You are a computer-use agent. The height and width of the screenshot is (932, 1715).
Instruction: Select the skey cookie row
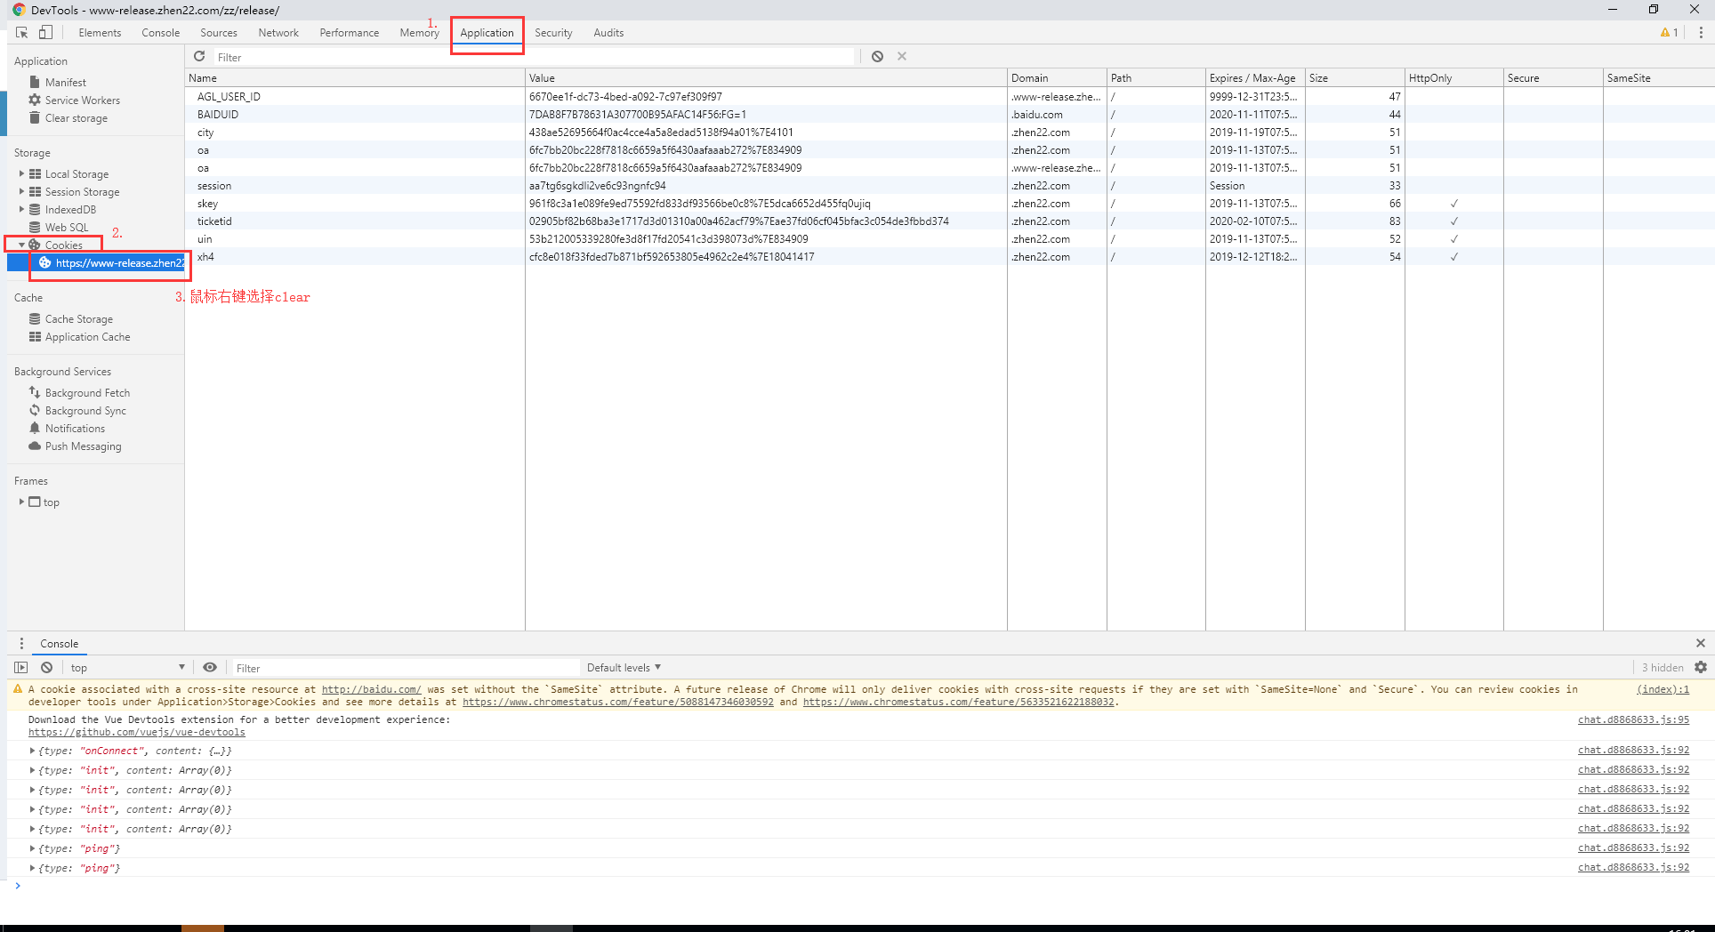coord(949,203)
